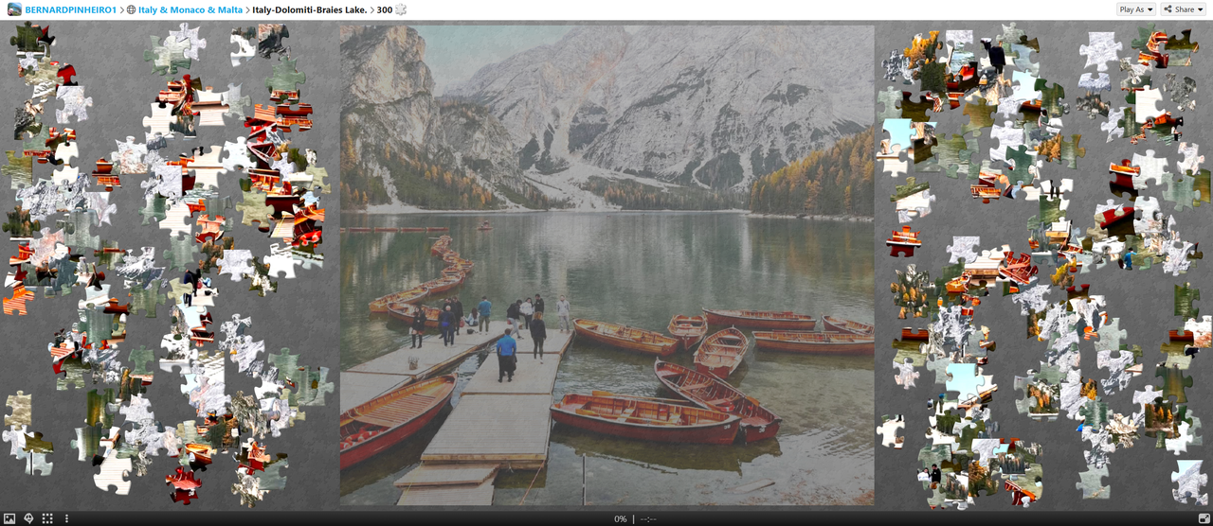
Task: Open the Play As dropdown
Action: point(1136,9)
